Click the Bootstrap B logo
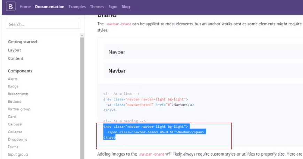This screenshot has height=159, width=303. tap(11, 7)
